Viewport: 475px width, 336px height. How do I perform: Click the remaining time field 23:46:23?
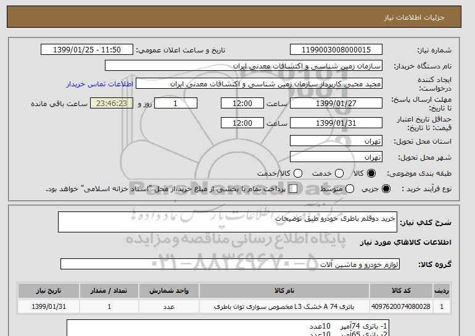point(112,103)
